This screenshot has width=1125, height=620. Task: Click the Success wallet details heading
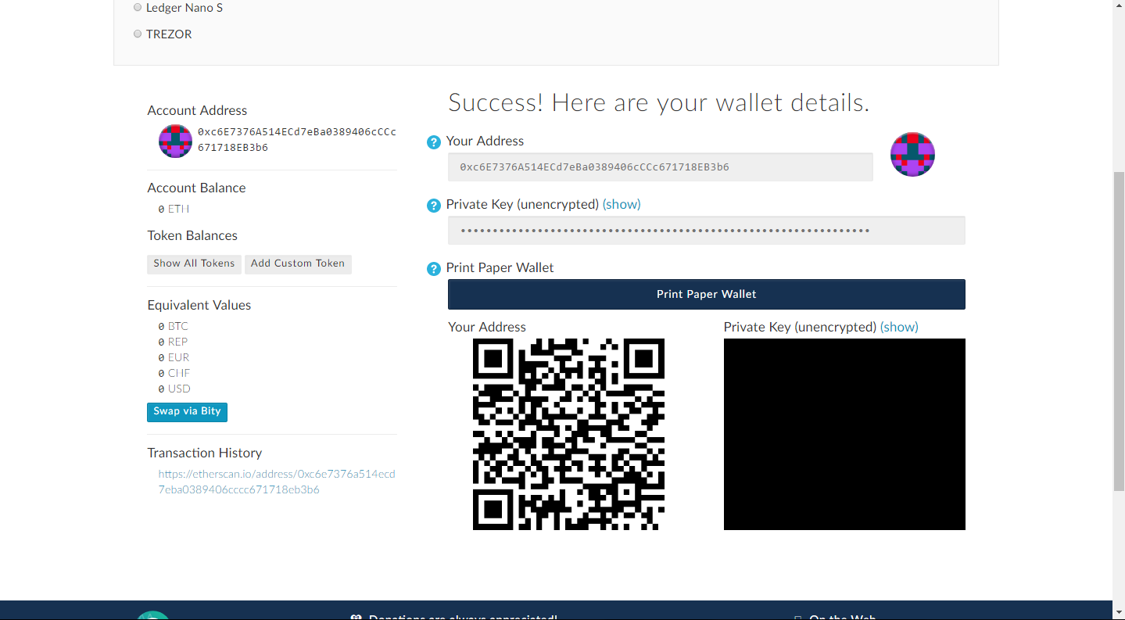point(659,102)
